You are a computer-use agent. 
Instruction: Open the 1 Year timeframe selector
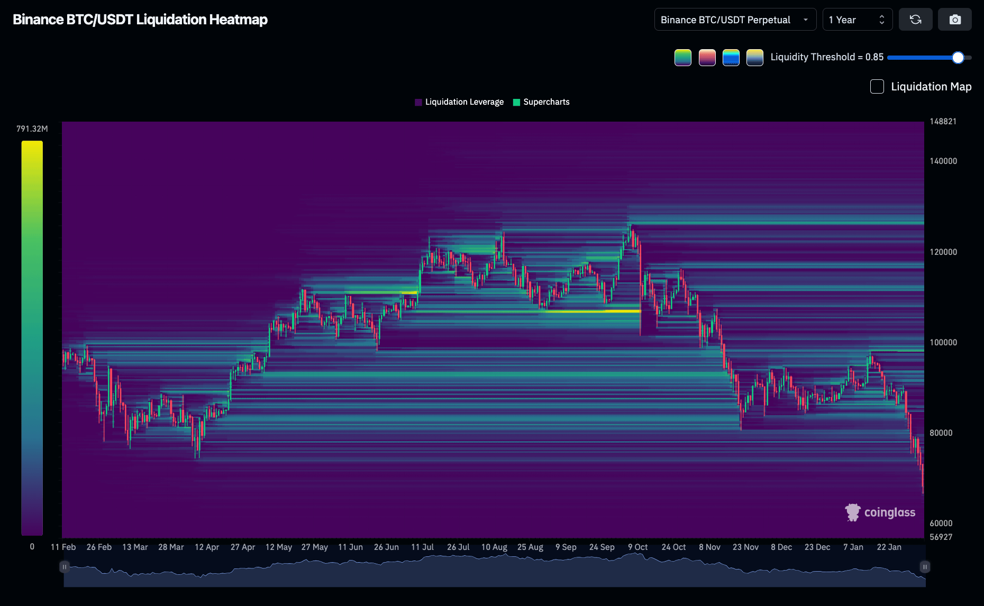(x=849, y=20)
